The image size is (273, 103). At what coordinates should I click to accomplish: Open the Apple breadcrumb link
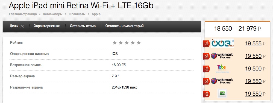96,14
